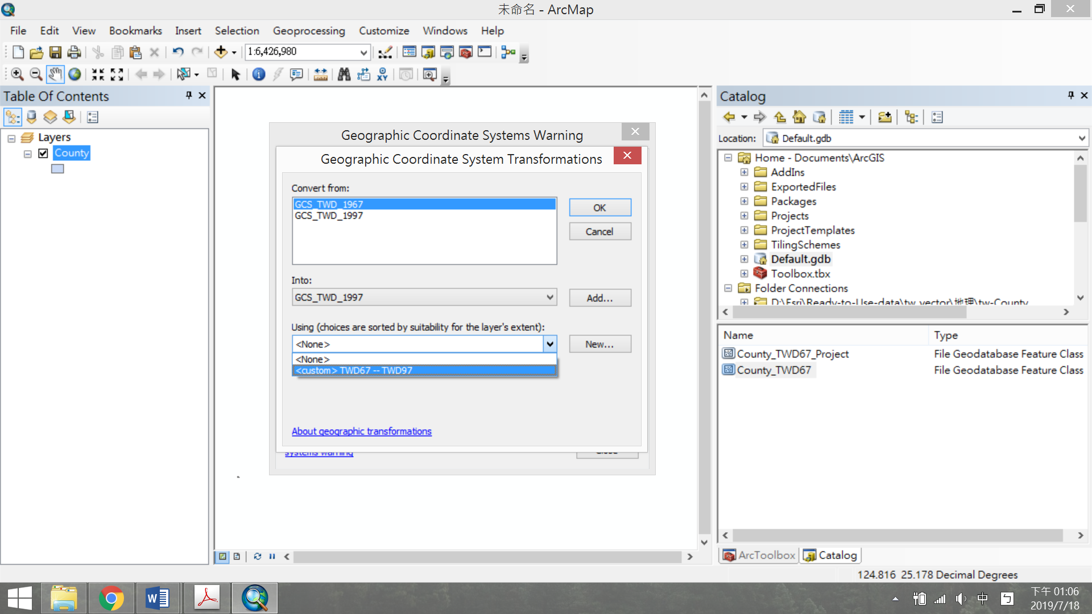Collapse the County layer node

pos(27,154)
